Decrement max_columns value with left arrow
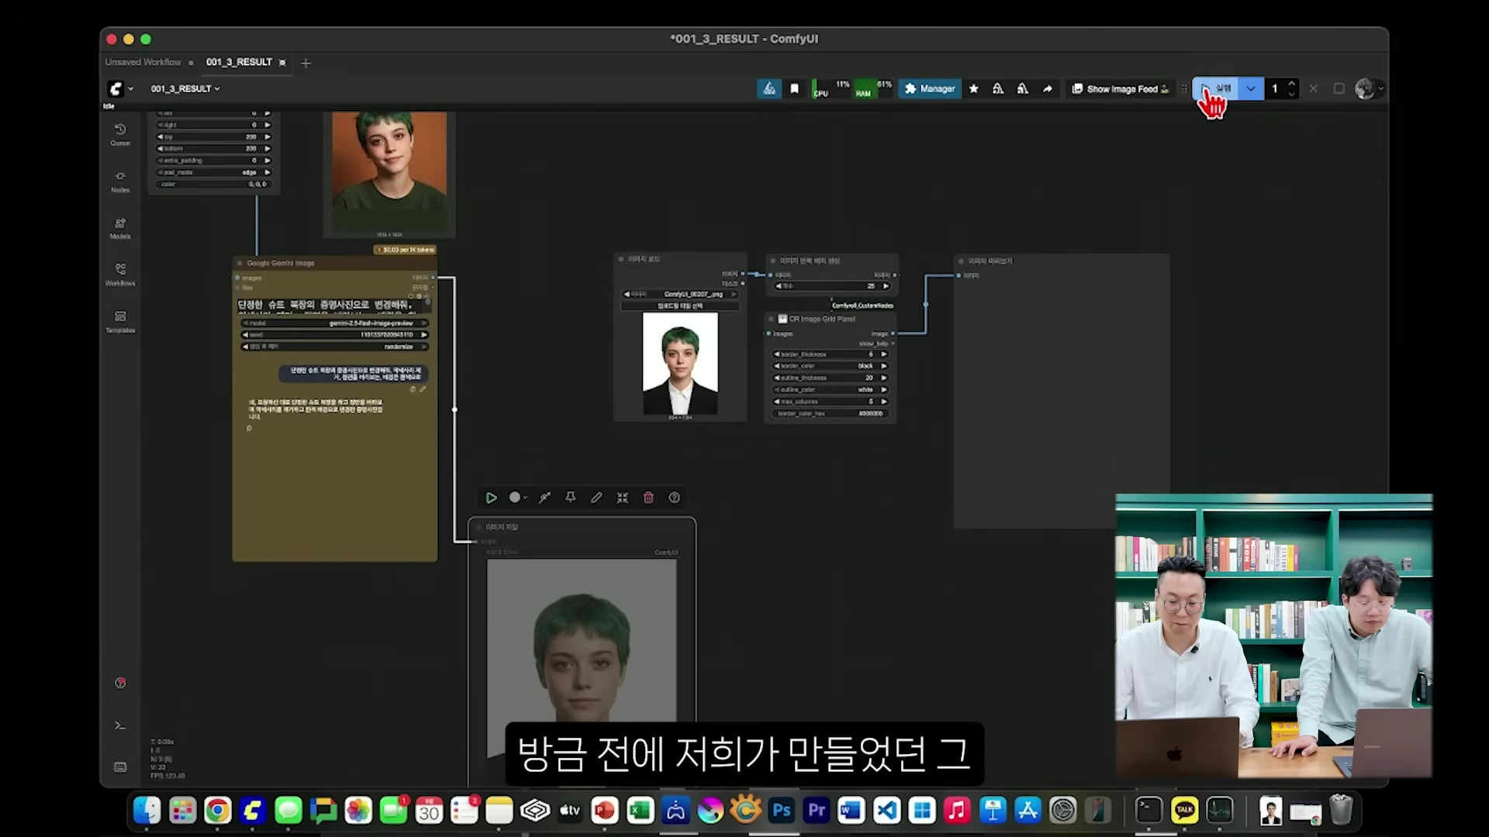The image size is (1489, 837). click(x=776, y=401)
